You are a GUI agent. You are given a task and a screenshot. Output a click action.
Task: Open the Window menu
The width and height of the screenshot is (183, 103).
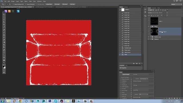click(39, 1)
